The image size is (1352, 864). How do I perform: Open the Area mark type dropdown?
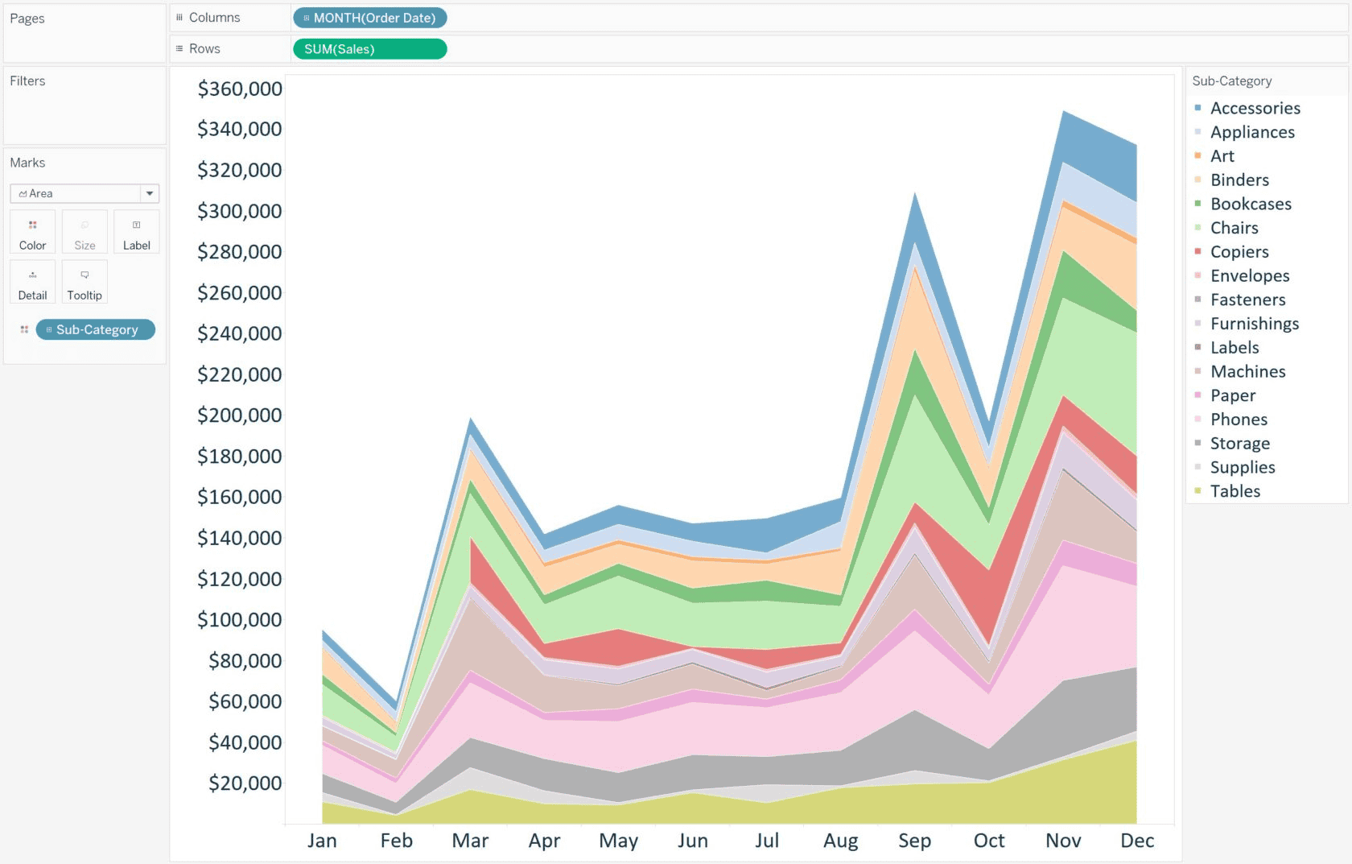tap(150, 193)
